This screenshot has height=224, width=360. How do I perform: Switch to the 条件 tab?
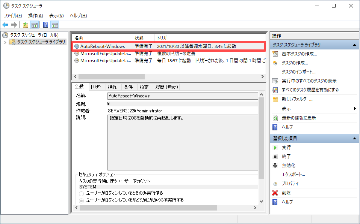(129, 87)
